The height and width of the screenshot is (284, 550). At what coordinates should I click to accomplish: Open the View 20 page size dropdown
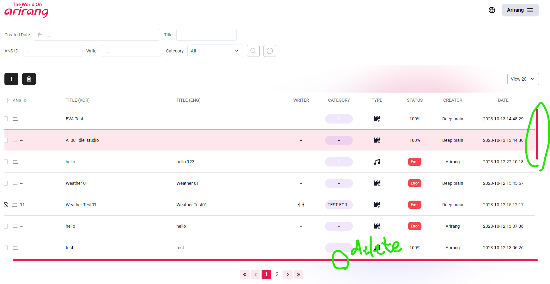point(523,79)
